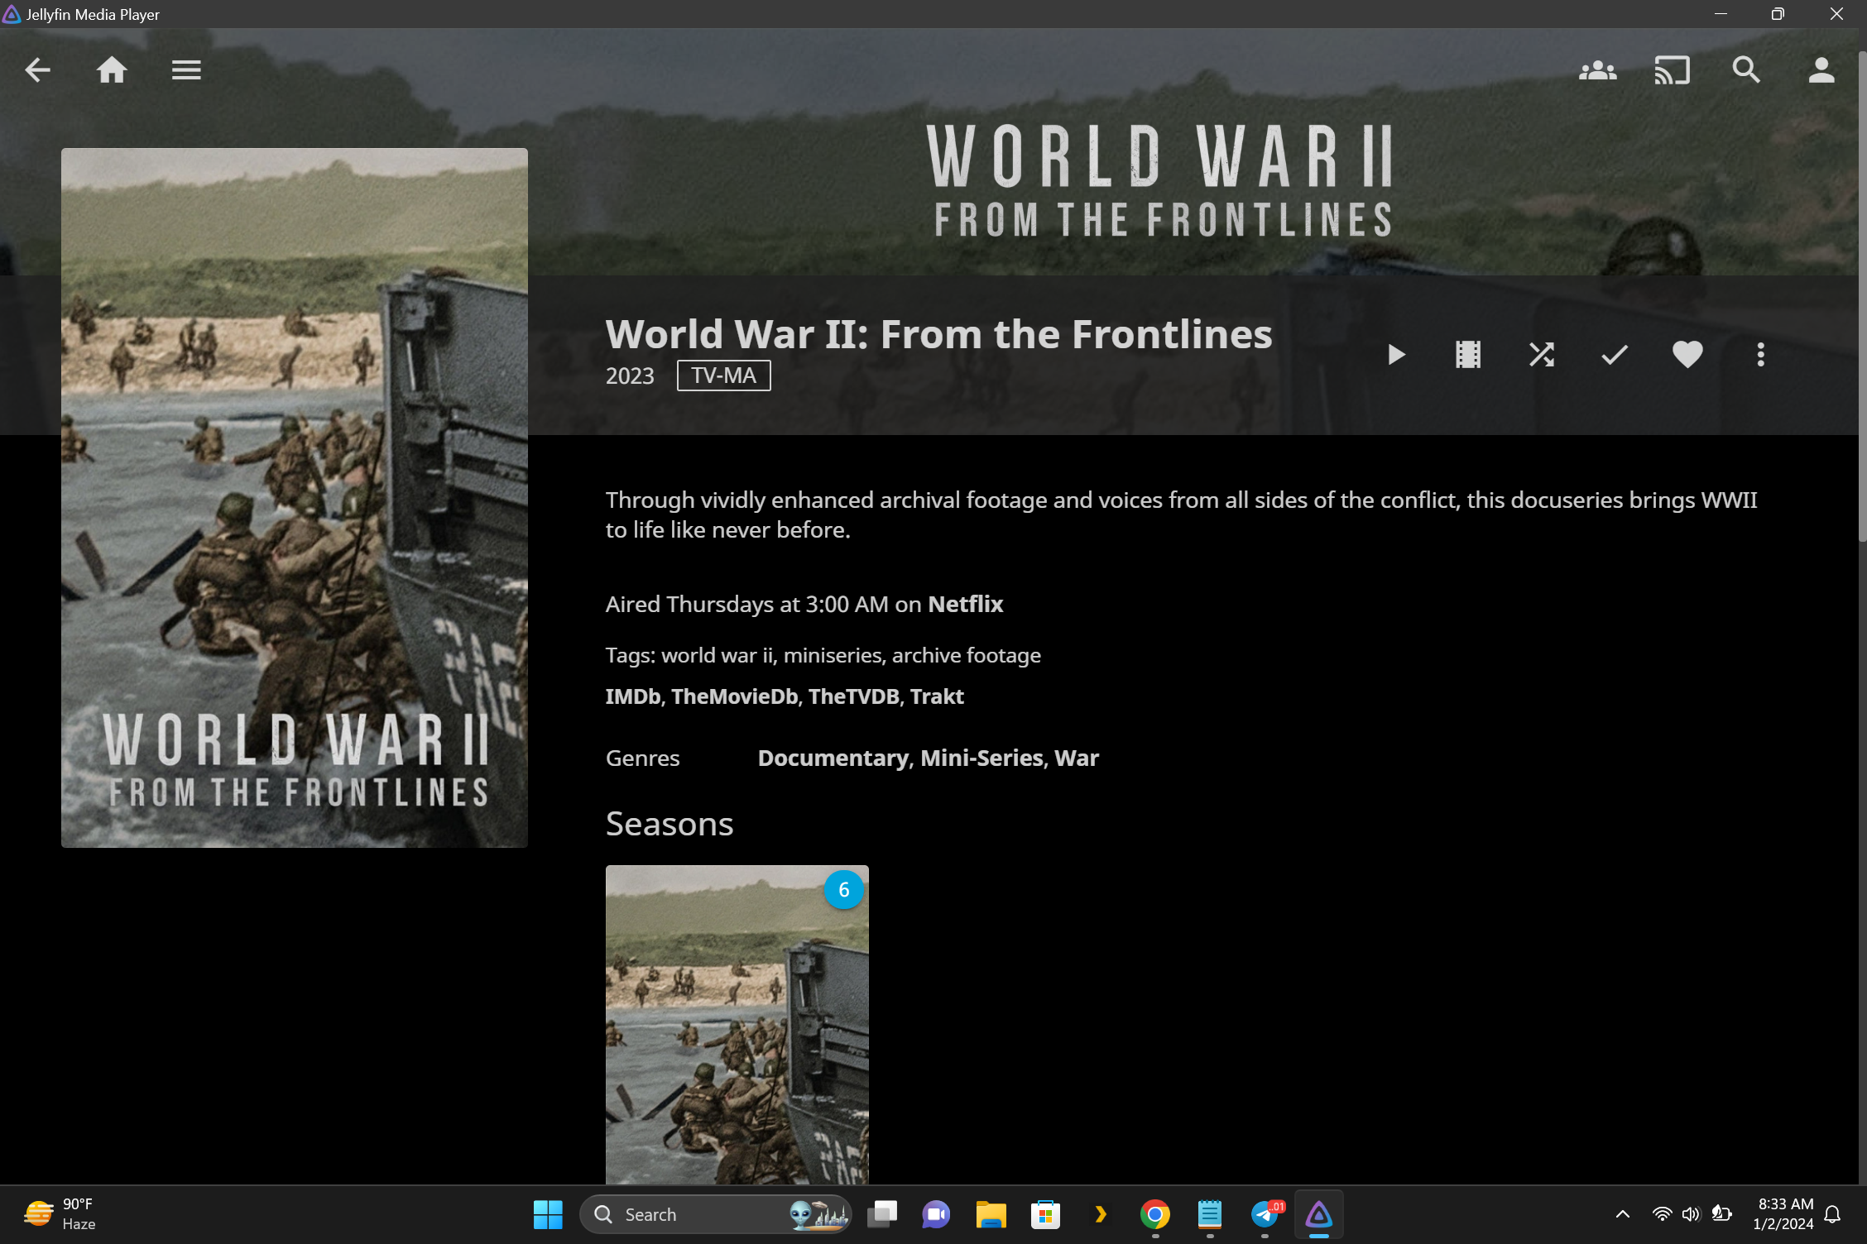Open the user profile icon
The height and width of the screenshot is (1244, 1867).
coord(1821,70)
